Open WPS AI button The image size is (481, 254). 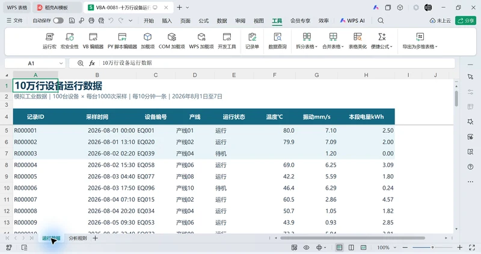click(x=352, y=20)
